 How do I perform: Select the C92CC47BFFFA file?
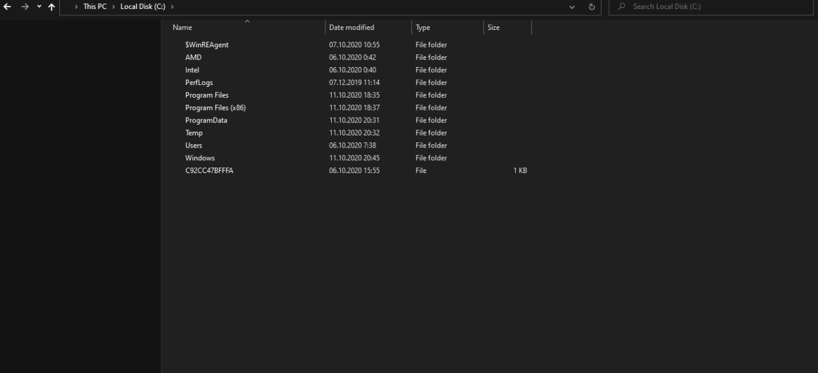[x=210, y=171]
